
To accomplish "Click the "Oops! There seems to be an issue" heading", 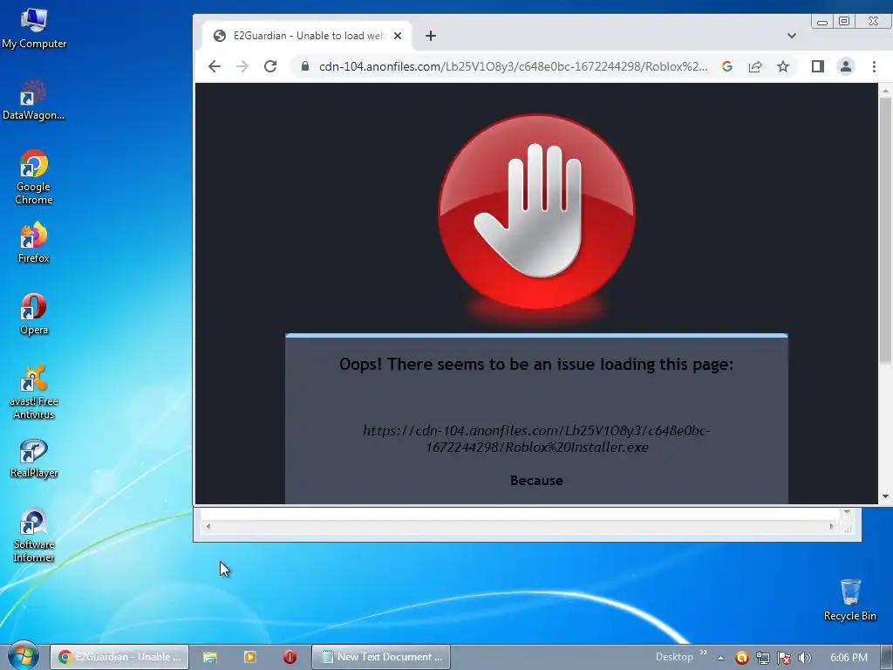I will point(536,364).
